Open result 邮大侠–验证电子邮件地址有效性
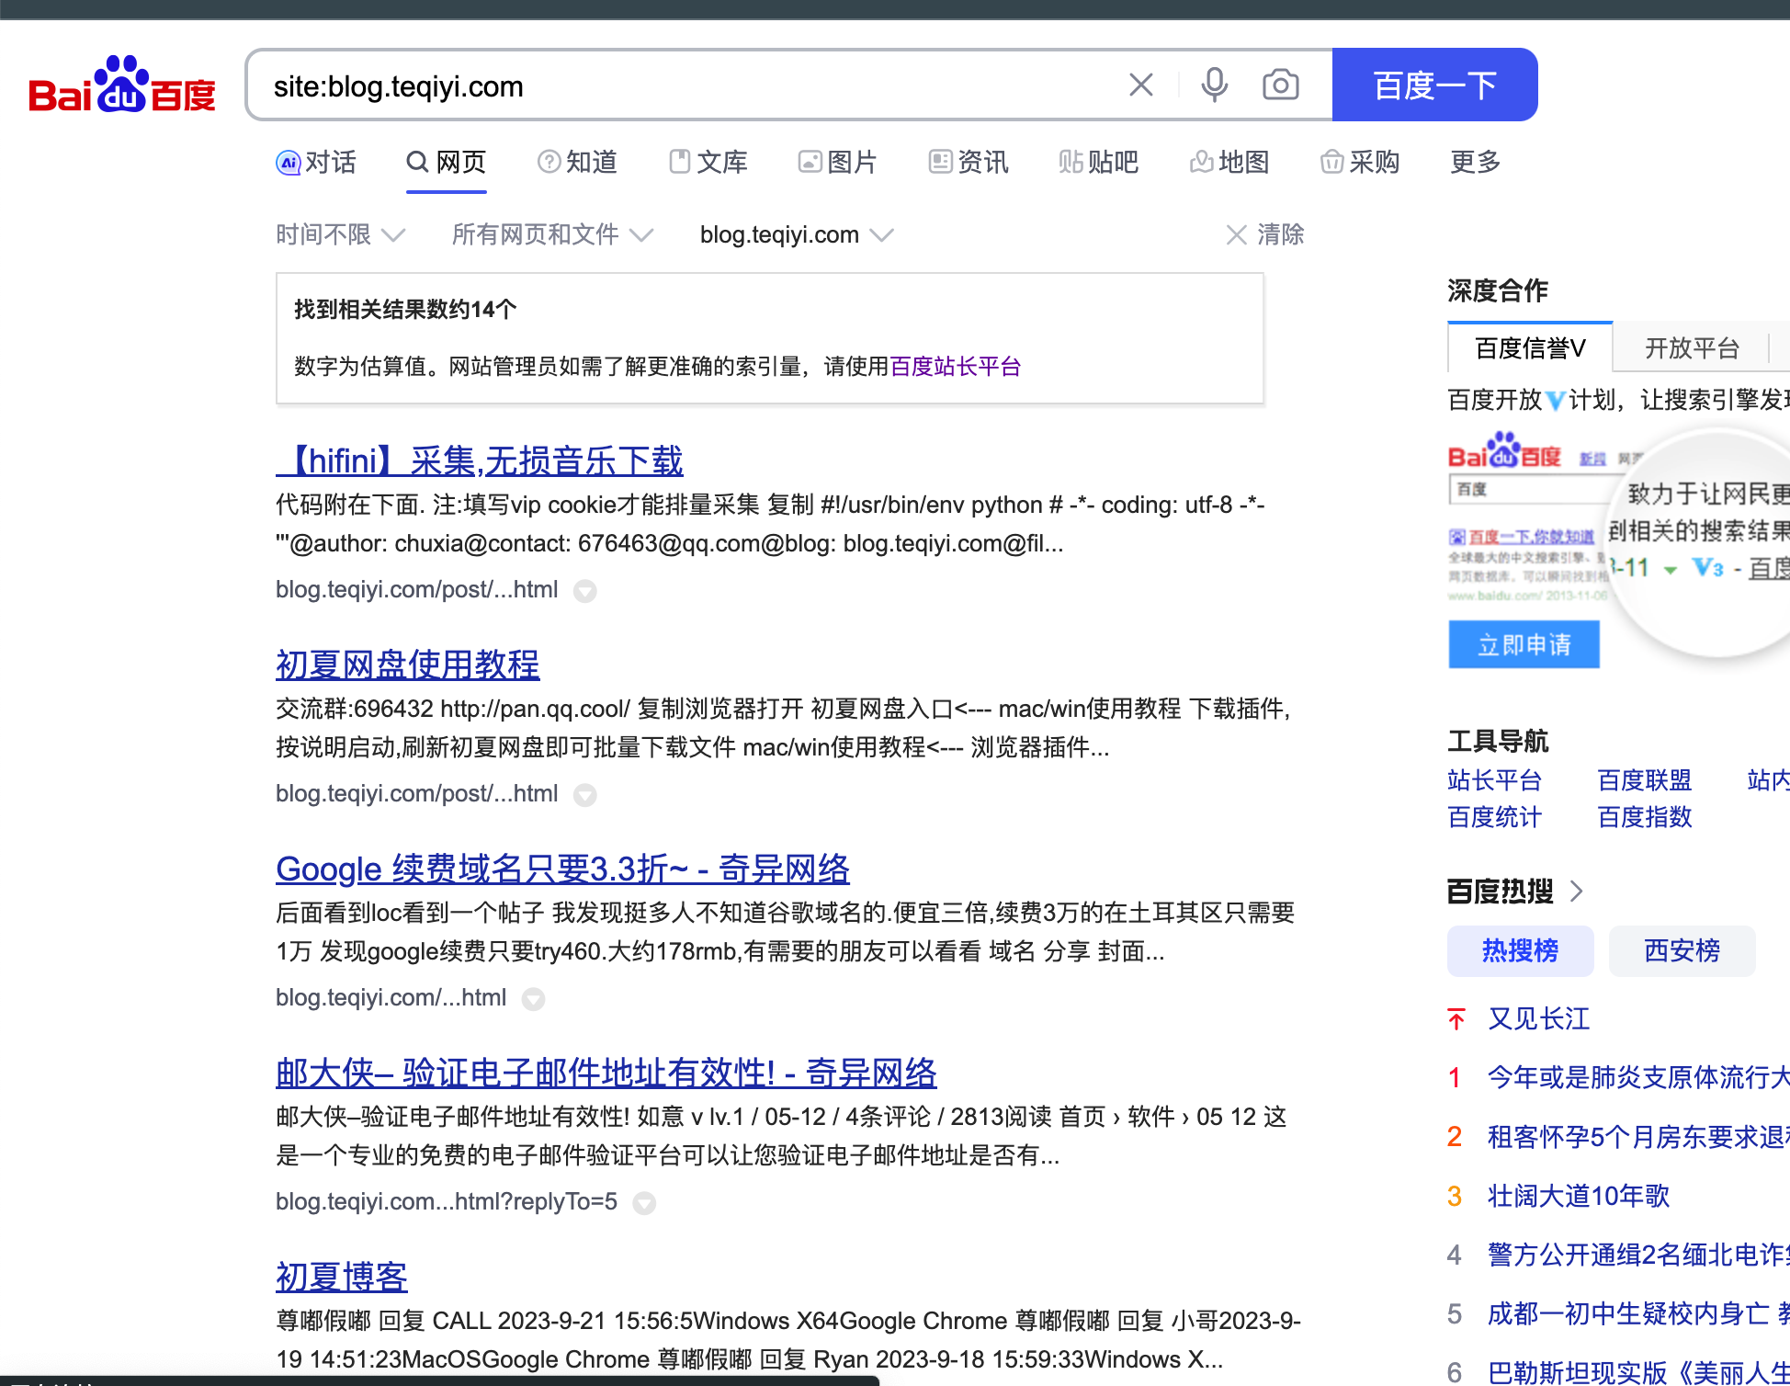The width and height of the screenshot is (1790, 1386). pyautogui.click(x=606, y=1073)
